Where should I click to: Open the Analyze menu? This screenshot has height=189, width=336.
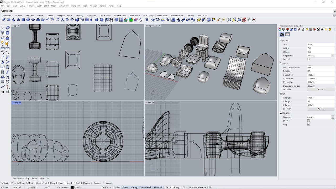coord(93,6)
